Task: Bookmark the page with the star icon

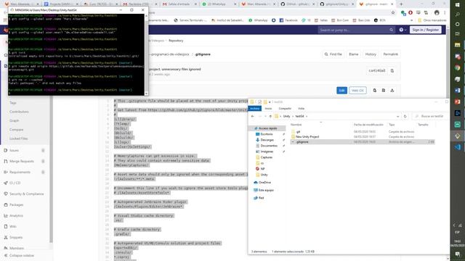Action: [x=393, y=13]
